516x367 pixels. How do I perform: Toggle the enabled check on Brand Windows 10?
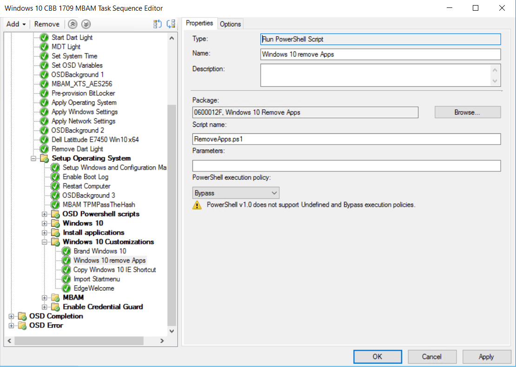click(x=66, y=251)
